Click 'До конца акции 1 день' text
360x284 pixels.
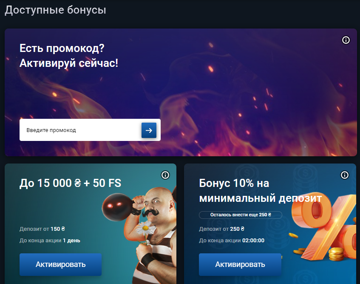(x=50, y=241)
